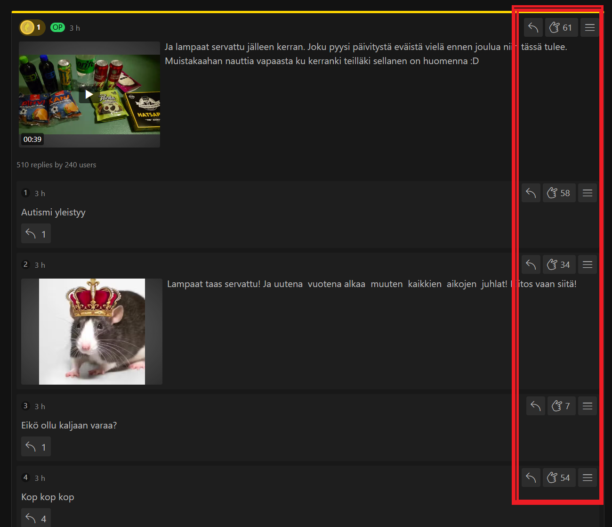Upvote the original post showing 61
The height and width of the screenshot is (527, 612).
(x=561, y=28)
